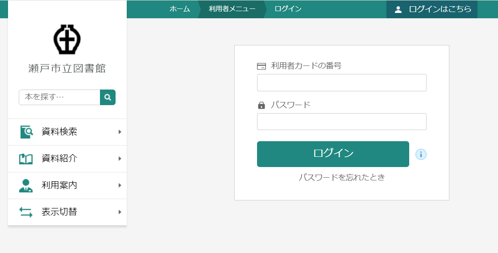Click the 資料検索 book-search icon
Image resolution: width=498 pixels, height=253 pixels.
tap(26, 132)
